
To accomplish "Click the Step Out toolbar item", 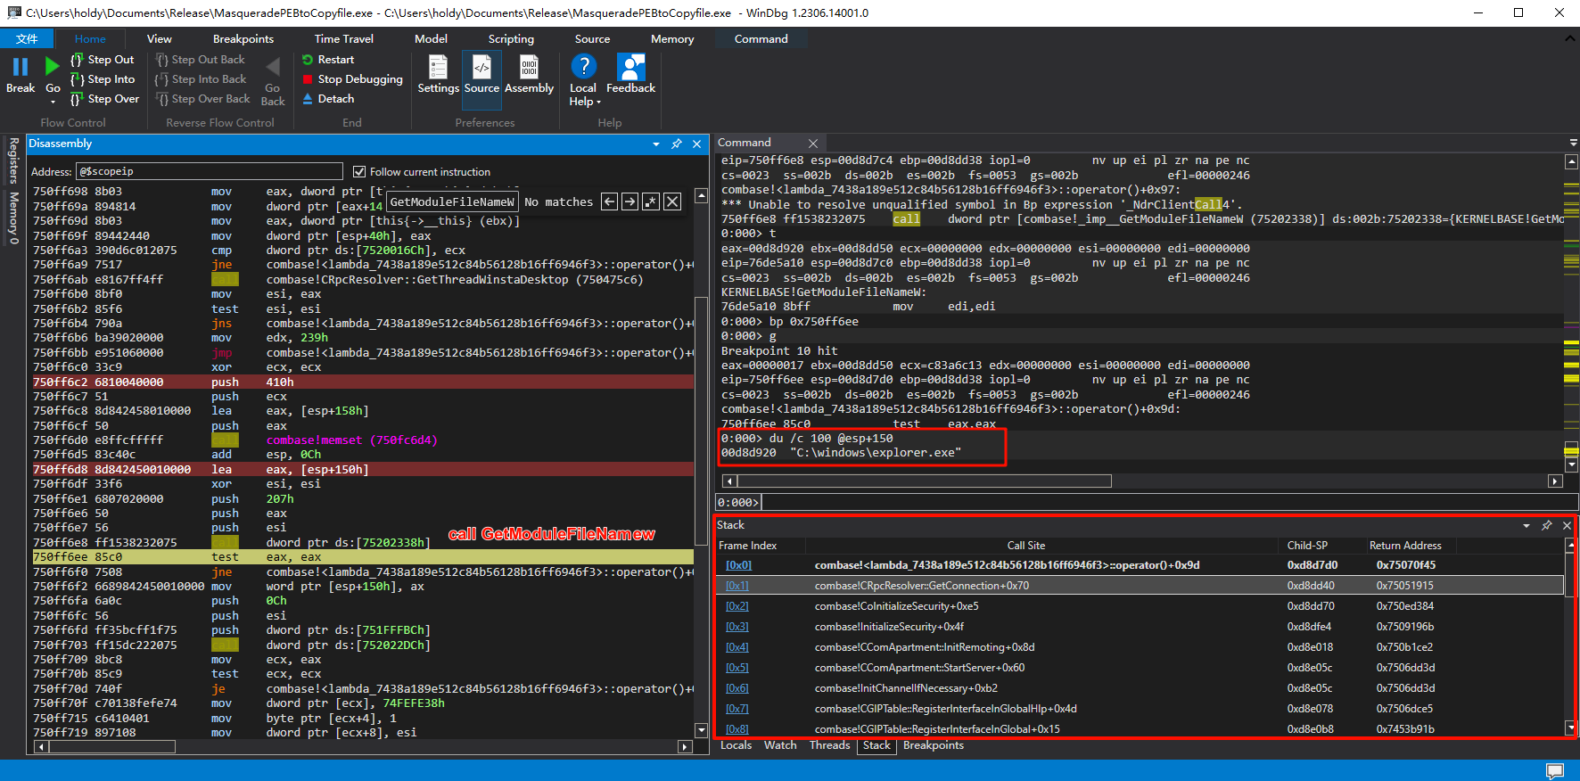I will (102, 60).
